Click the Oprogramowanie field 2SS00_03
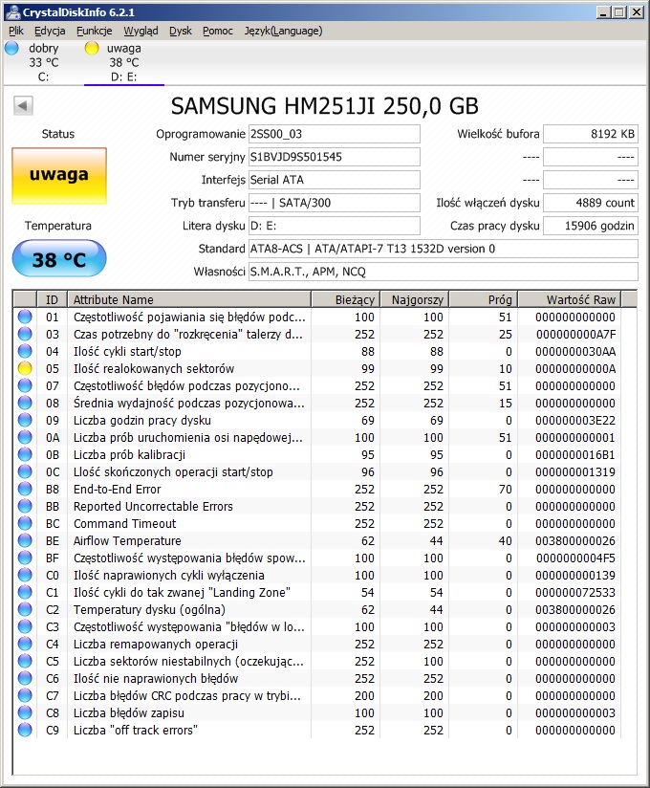Screen dimensions: 650x788 (334, 134)
